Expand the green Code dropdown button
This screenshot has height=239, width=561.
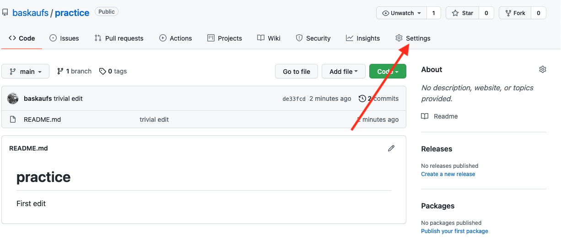[388, 72]
